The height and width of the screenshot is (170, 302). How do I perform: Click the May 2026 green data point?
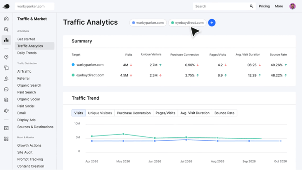point(123,134)
